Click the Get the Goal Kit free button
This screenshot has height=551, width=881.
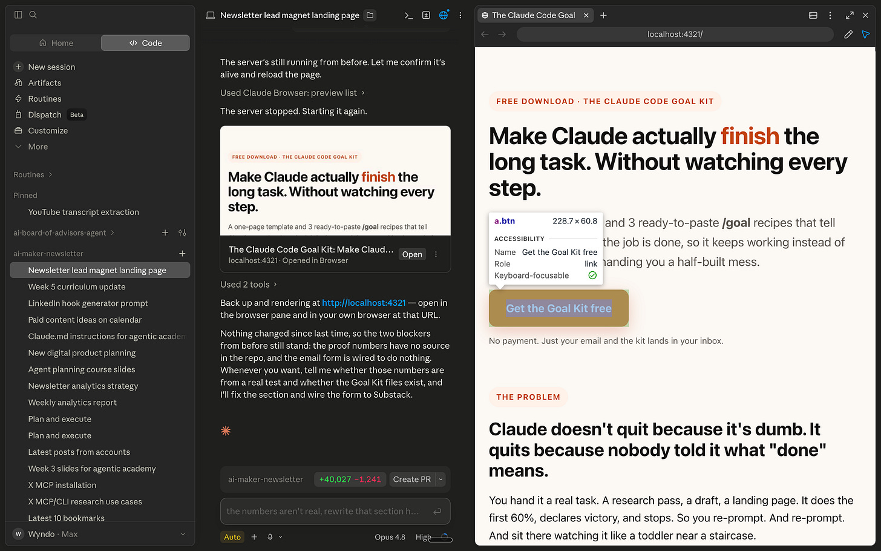tap(558, 308)
